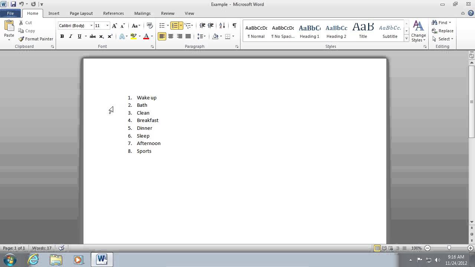Switch to the Insert tab
Viewport: 475px width, 267px height.
(x=54, y=13)
